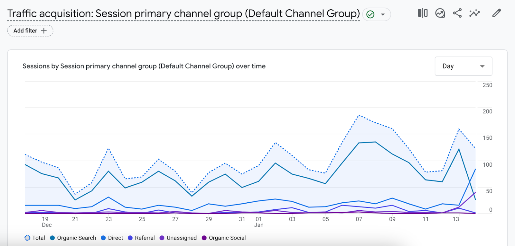Image resolution: width=515 pixels, height=246 pixels.
Task: Click the Traffic acquisition report title
Action: coord(183,14)
